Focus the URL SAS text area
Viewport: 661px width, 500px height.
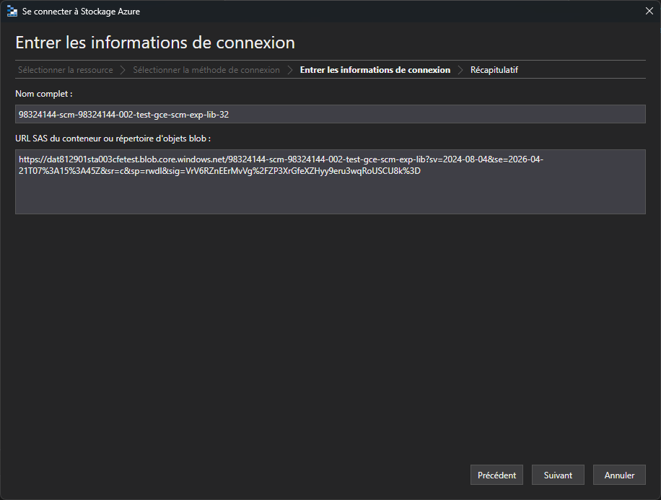pyautogui.click(x=330, y=182)
